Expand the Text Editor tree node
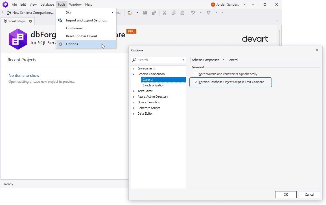The height and width of the screenshot is (205, 326). (x=134, y=91)
